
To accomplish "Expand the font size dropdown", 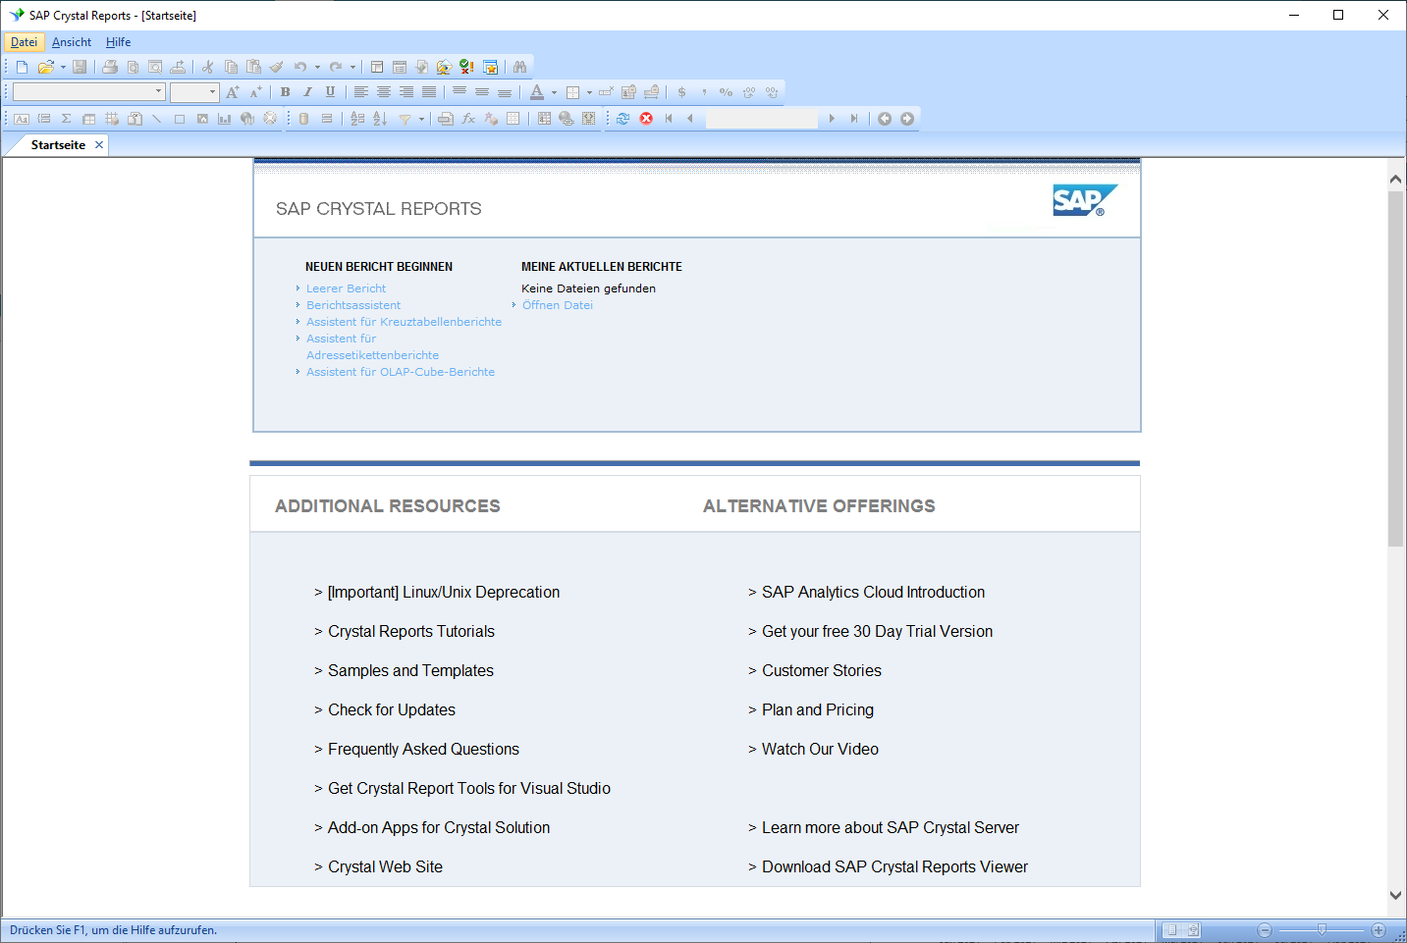I will click(212, 92).
